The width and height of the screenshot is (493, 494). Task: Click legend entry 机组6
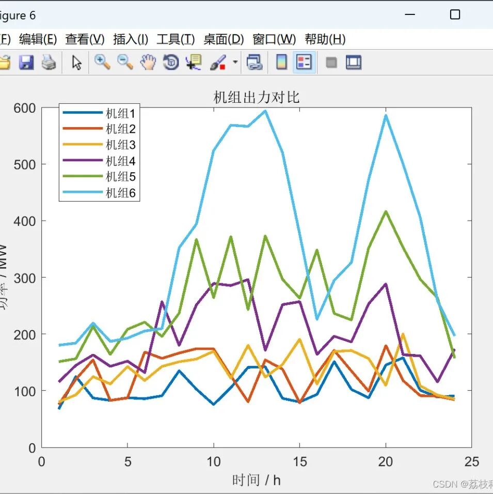tap(121, 193)
